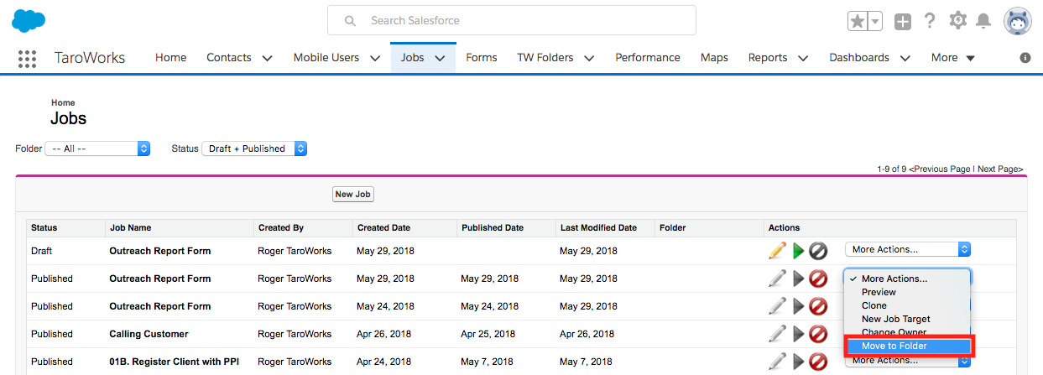Screen dimensions: 1043x375
Task: Switch to the Performance tab
Action: (648, 58)
